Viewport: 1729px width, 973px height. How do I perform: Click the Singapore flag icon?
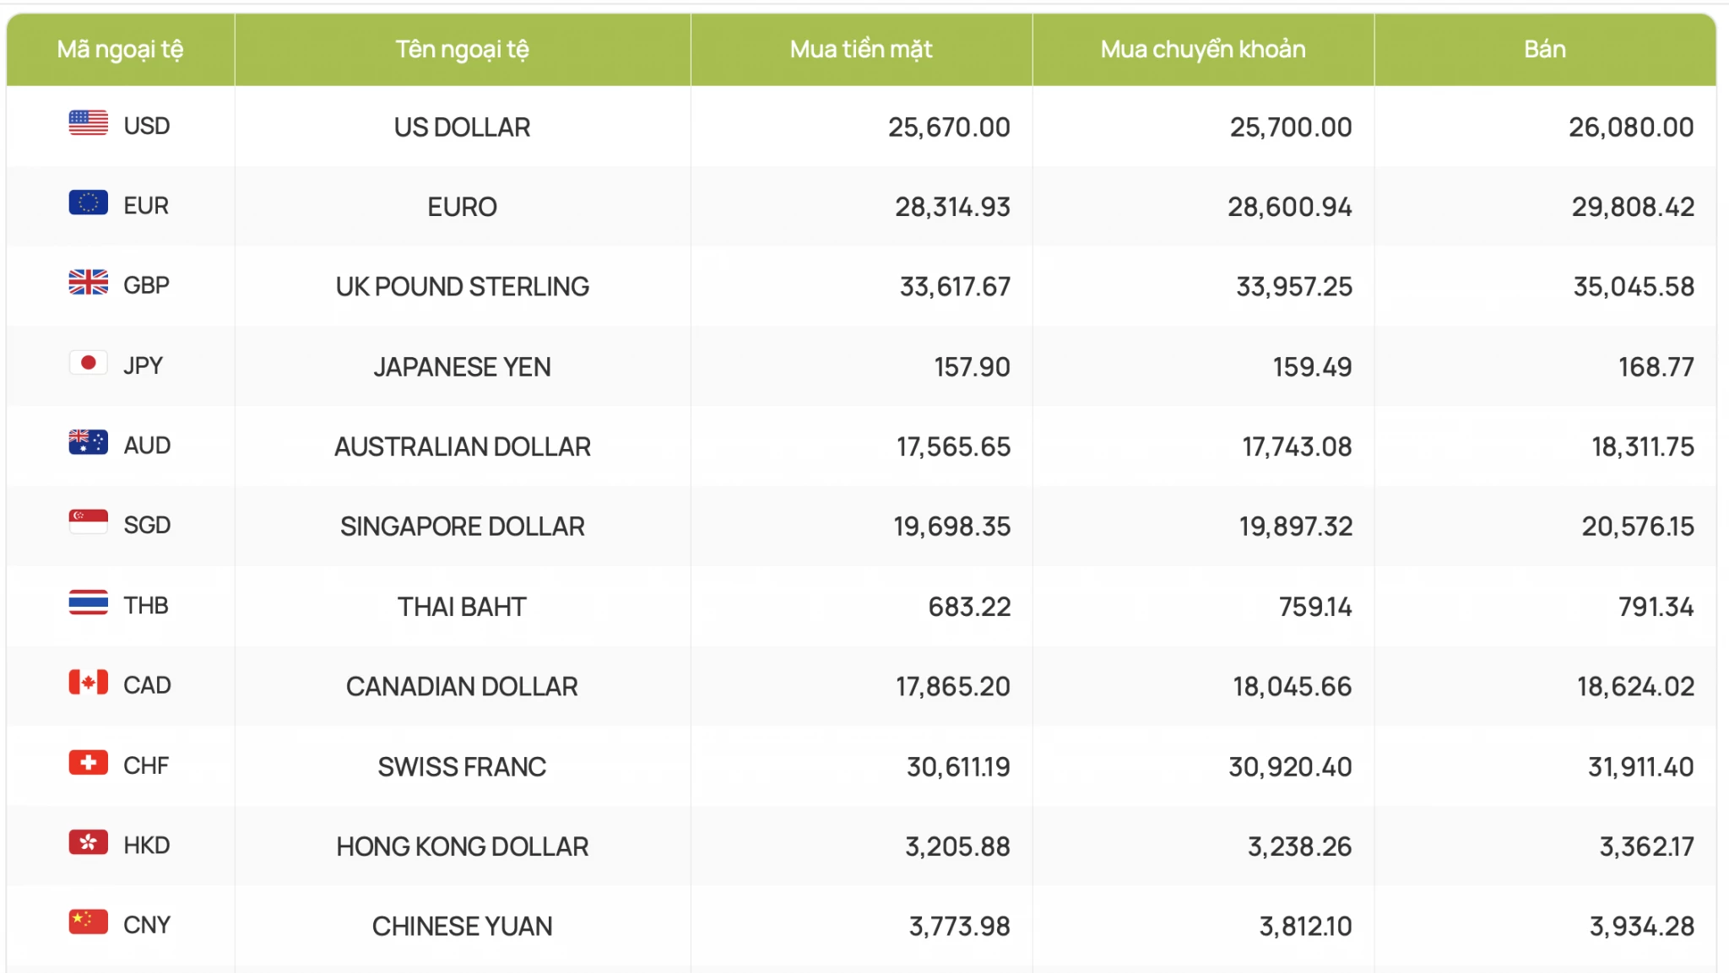(89, 522)
